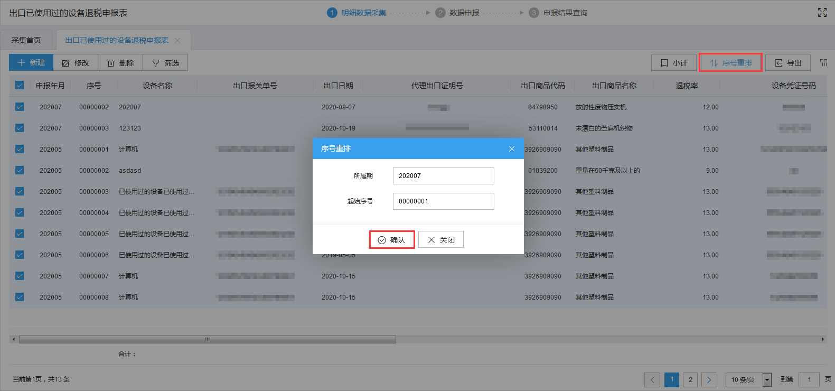Select page 2 in pagination
Image resolution: width=835 pixels, height=391 pixels.
[690, 379]
